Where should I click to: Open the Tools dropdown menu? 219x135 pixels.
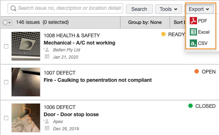coord(168,9)
